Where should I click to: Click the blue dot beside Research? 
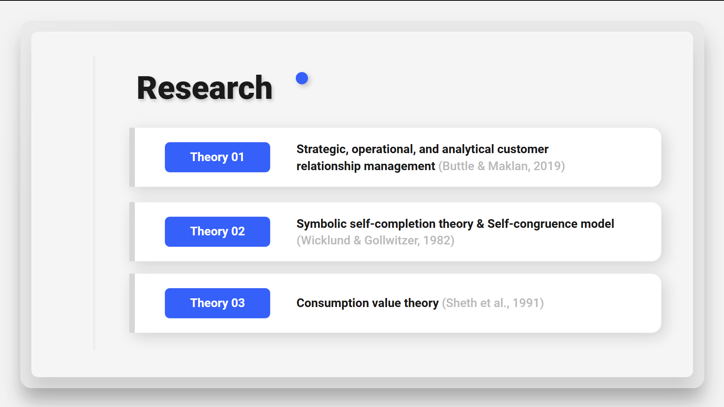(x=302, y=78)
